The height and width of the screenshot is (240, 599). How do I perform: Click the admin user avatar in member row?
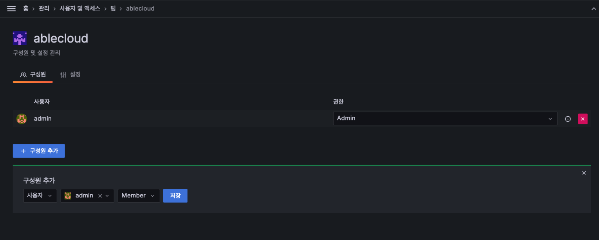point(22,119)
